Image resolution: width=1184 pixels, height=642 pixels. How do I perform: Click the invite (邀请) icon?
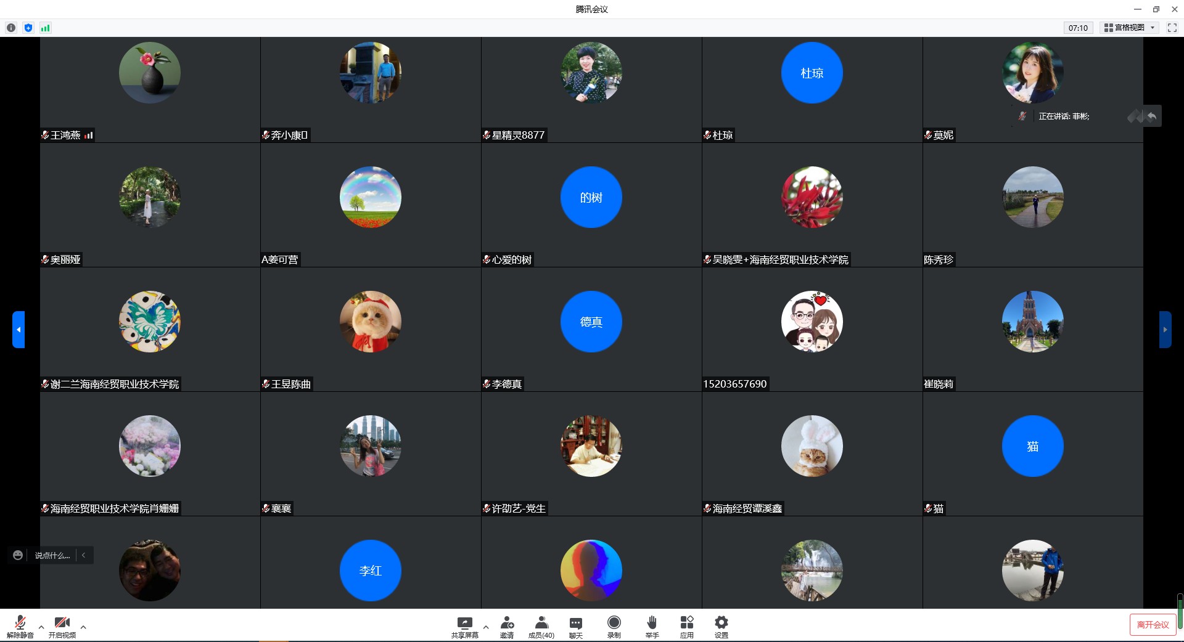pyautogui.click(x=507, y=626)
